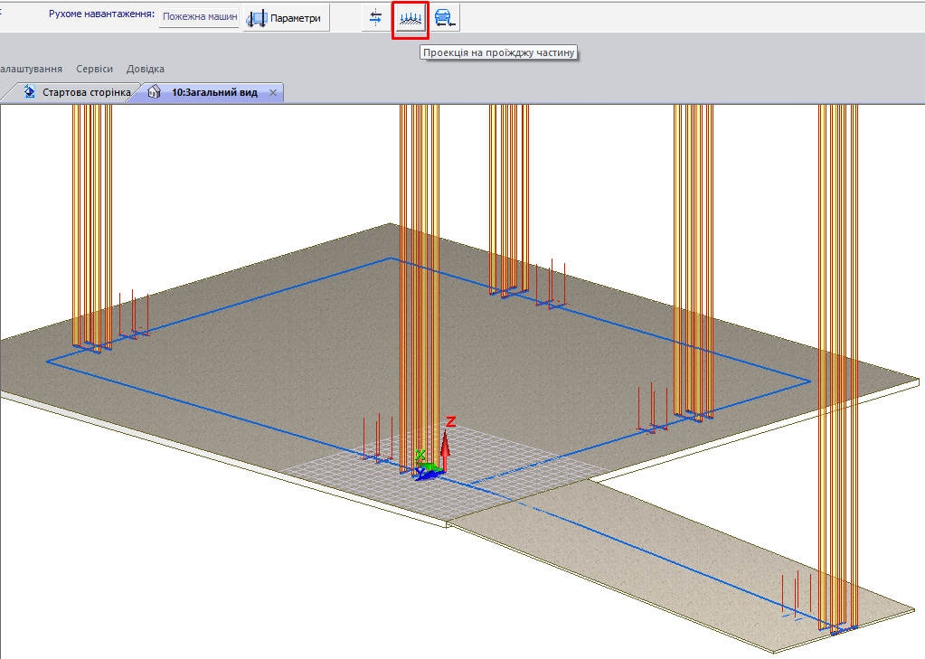This screenshot has width=925, height=659.
Task: Click the blue route line's far corner
Action: click(391, 259)
